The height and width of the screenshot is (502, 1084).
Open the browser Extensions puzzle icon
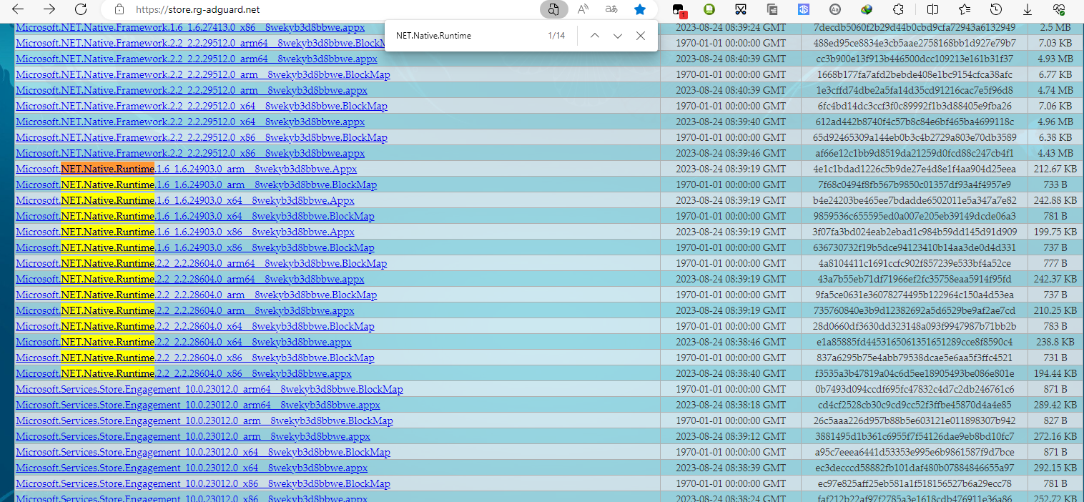[x=899, y=9]
